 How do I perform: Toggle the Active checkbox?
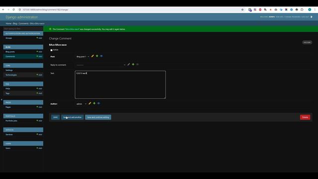pyautogui.click(x=51, y=50)
